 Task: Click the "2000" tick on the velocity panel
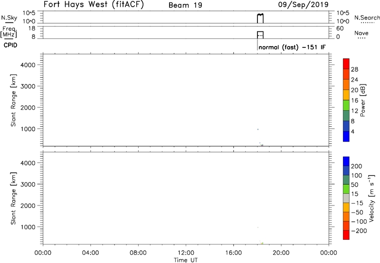coord(28,206)
